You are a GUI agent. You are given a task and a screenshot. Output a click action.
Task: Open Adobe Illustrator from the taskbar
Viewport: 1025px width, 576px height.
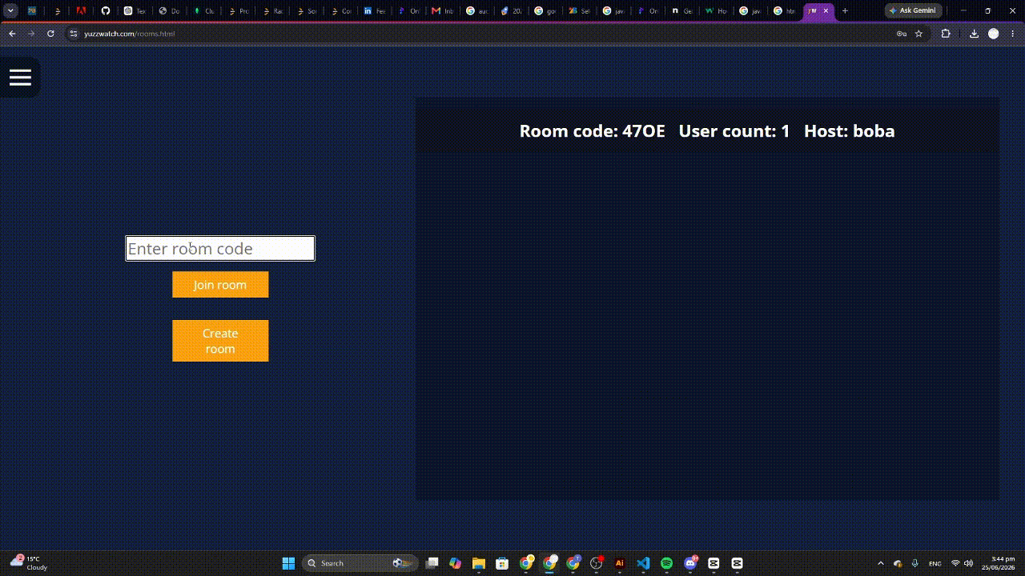pos(620,563)
